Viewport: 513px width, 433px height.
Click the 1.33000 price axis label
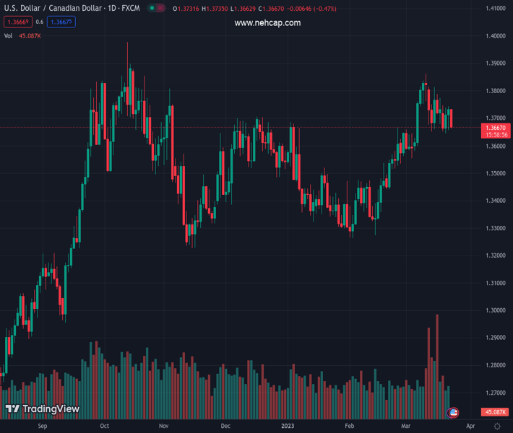point(496,228)
